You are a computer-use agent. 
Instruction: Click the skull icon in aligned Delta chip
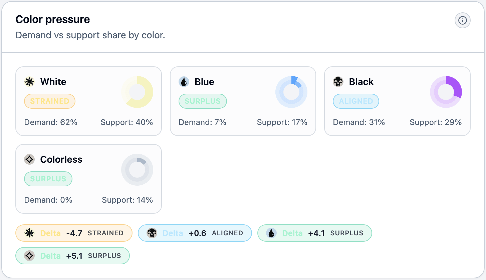pyautogui.click(x=152, y=233)
